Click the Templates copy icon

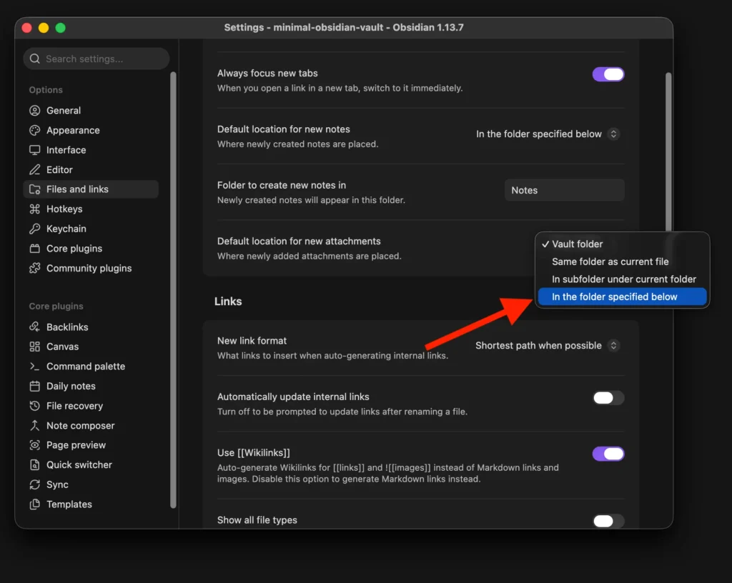[x=34, y=504]
